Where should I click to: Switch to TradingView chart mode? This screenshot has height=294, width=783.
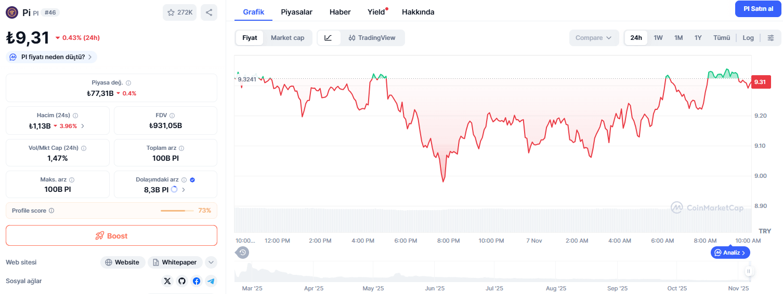coord(372,38)
